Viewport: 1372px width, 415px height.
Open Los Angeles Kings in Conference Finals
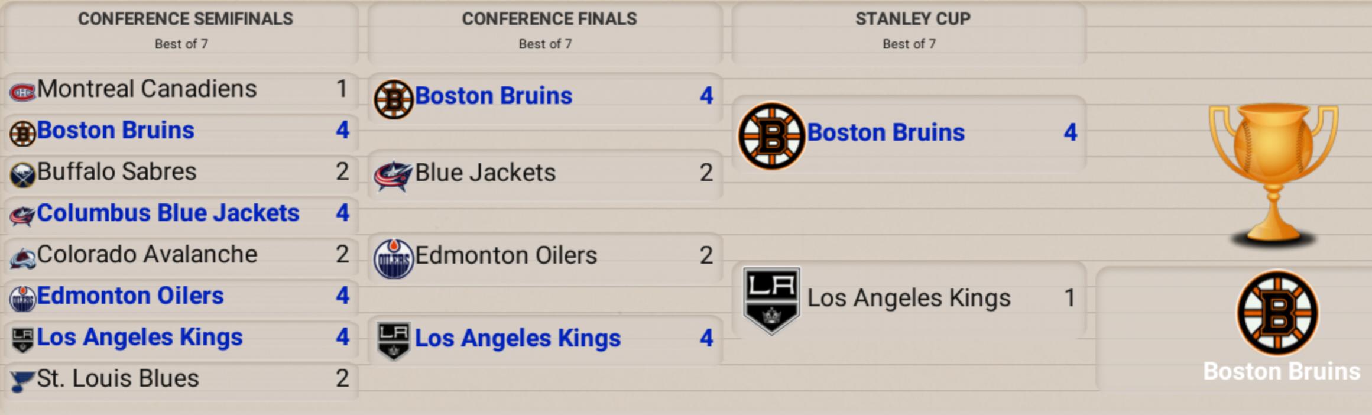click(517, 338)
